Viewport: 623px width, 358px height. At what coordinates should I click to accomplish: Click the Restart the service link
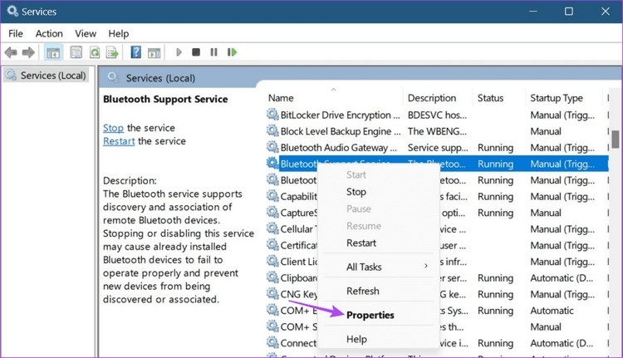(x=119, y=141)
